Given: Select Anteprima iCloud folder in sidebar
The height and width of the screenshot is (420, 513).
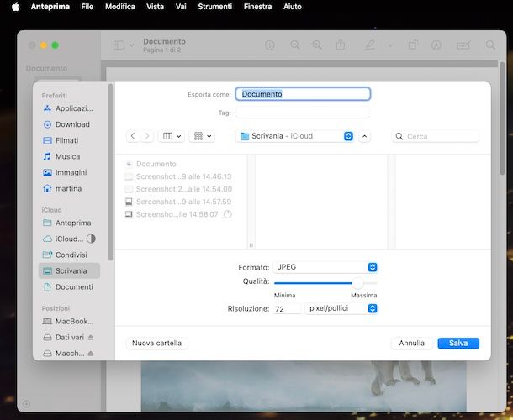Looking at the screenshot, I should point(69,223).
